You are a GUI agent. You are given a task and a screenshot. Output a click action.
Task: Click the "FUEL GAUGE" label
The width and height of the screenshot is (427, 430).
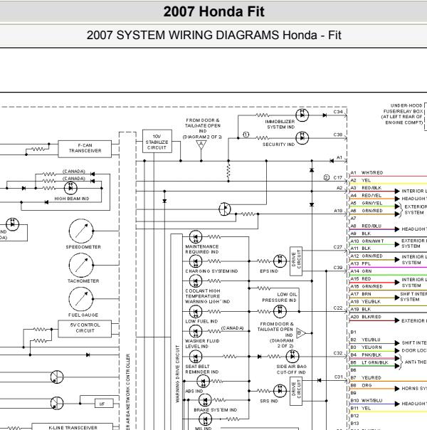point(83,315)
